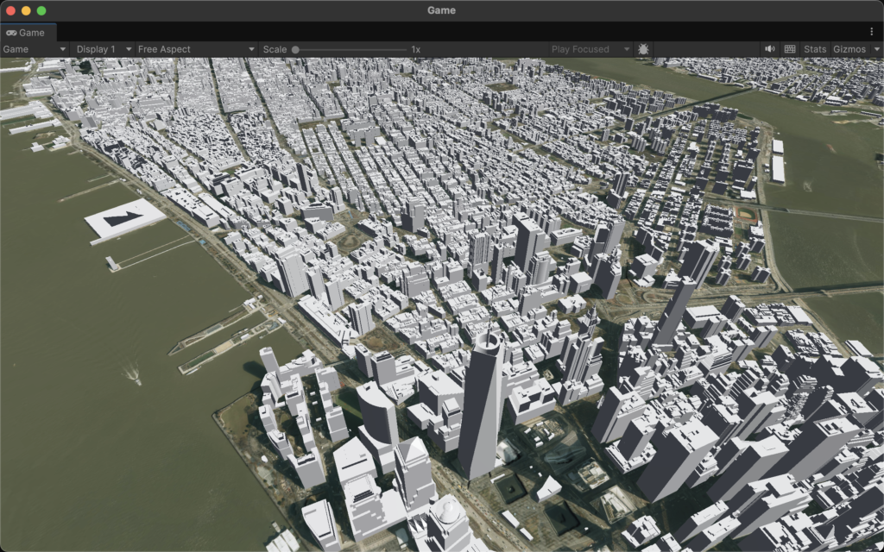Screen dimensions: 884x552
Task: Open the Free Aspect ratio dropdown
Action: 194,49
